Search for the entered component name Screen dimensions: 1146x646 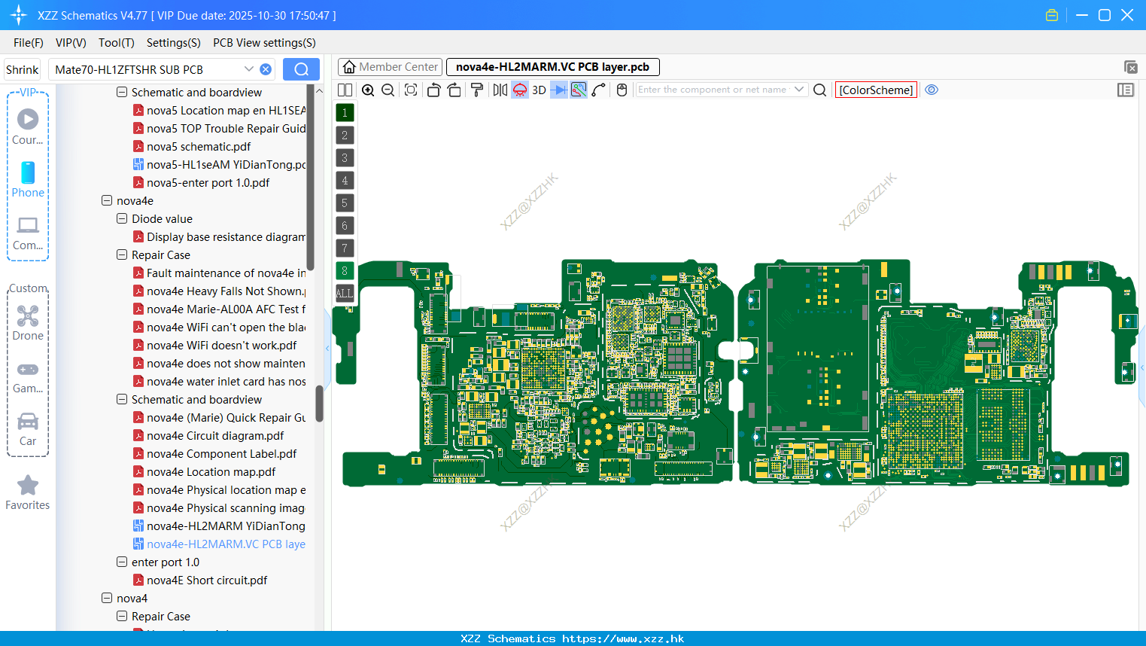coord(820,90)
